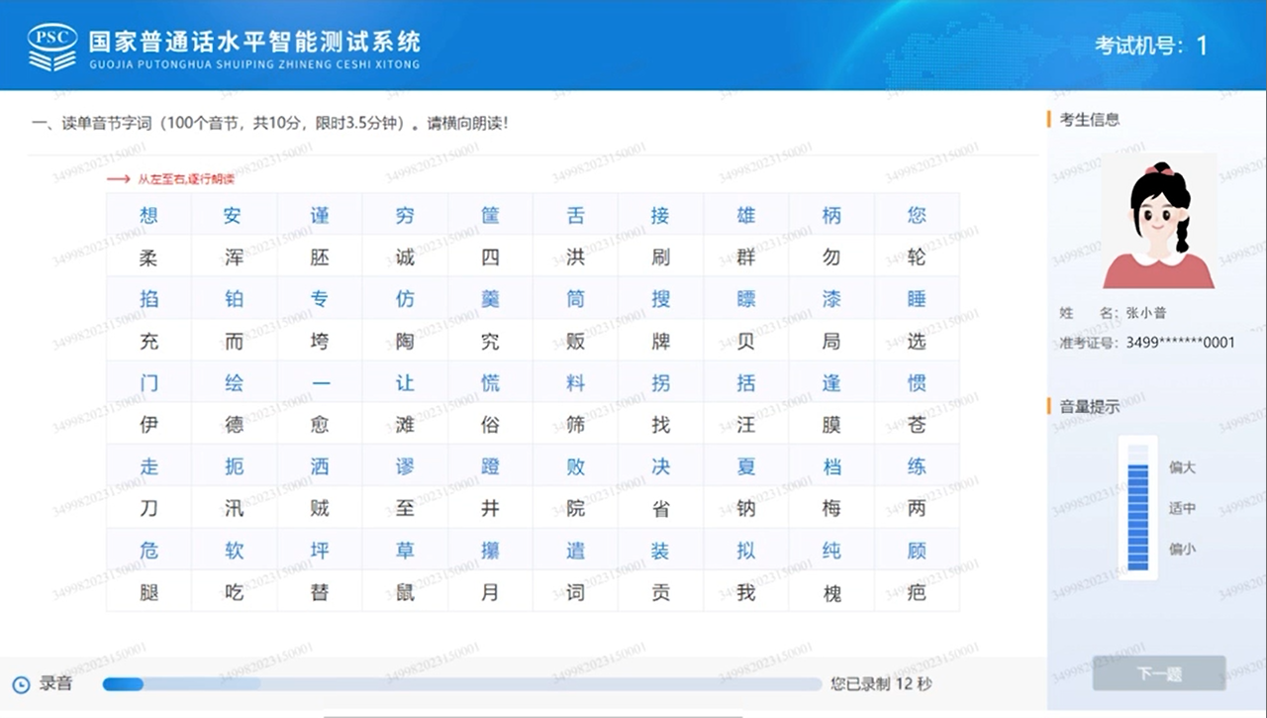
Task: Select the character 我 cell
Action: 745,592
